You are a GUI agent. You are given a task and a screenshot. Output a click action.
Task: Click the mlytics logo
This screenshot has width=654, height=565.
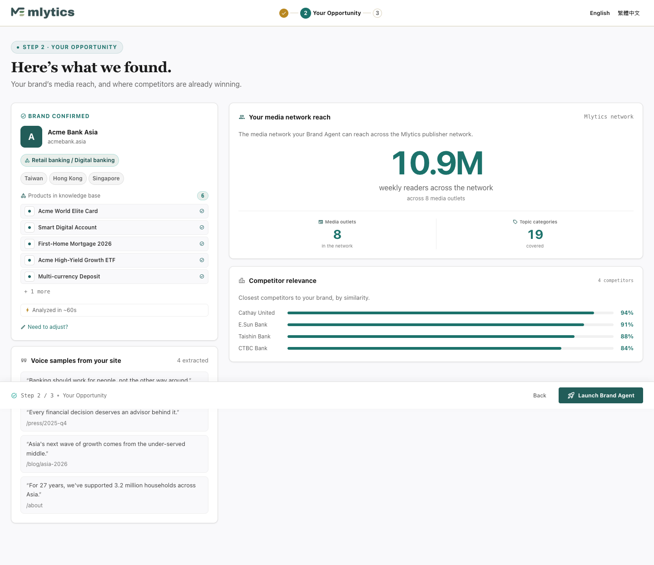[x=43, y=13]
